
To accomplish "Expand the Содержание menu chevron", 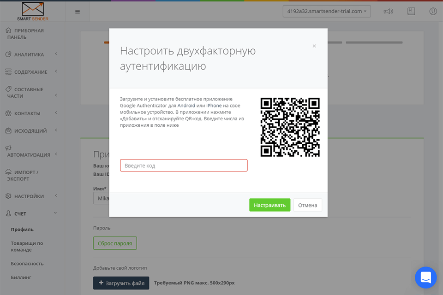I will click(56, 71).
